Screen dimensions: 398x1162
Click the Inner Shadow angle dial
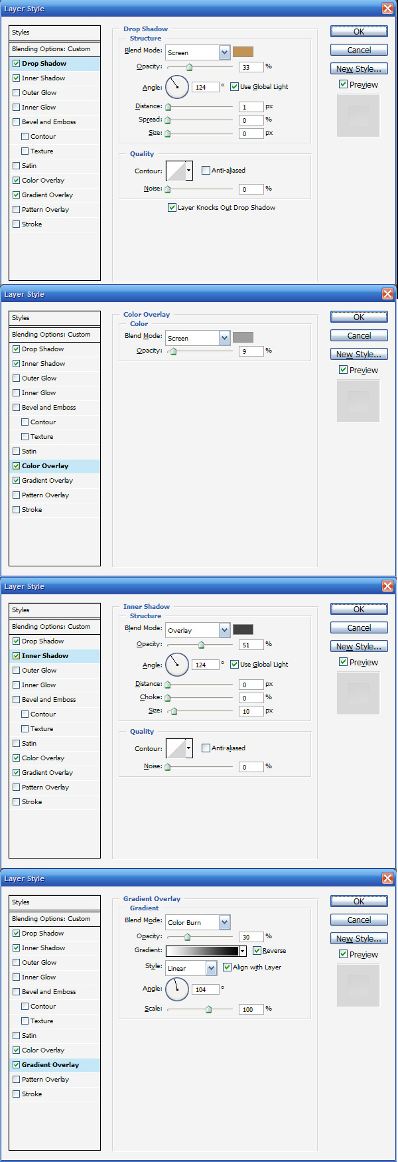(x=176, y=664)
